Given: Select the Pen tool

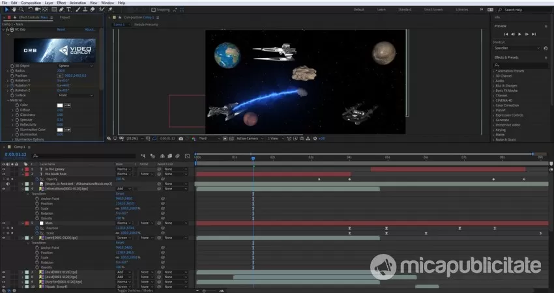Looking at the screenshot, I should click(x=61, y=10).
